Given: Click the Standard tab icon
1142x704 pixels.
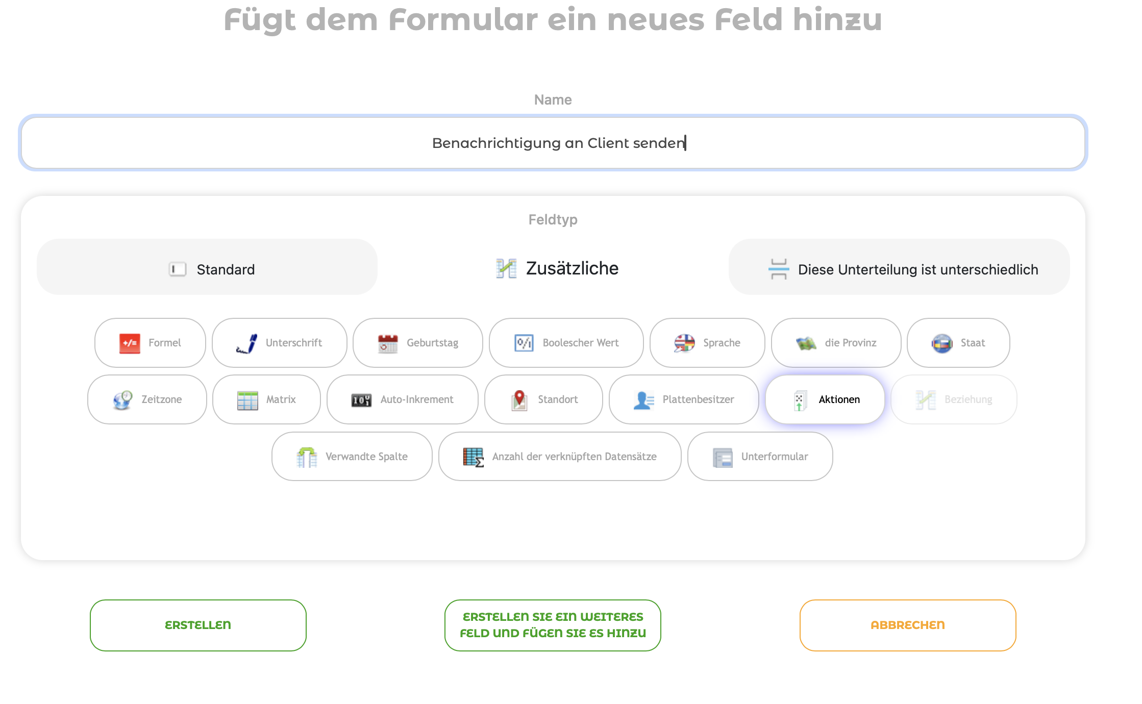Looking at the screenshot, I should [x=178, y=269].
